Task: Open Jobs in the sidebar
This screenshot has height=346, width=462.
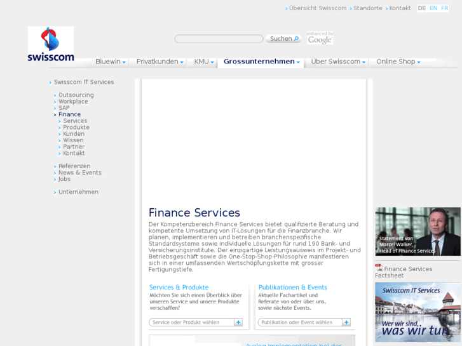Action: 64,179
